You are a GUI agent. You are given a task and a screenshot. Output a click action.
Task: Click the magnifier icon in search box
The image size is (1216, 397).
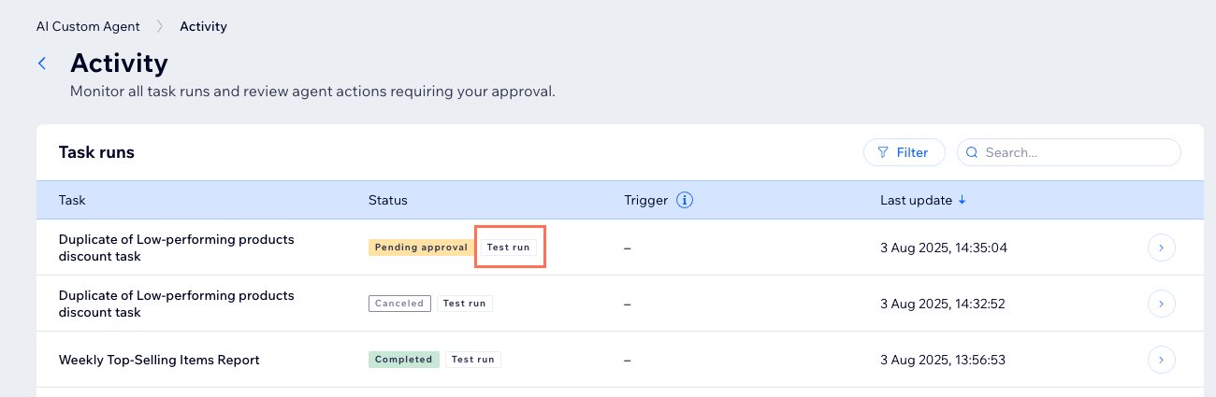(x=973, y=152)
